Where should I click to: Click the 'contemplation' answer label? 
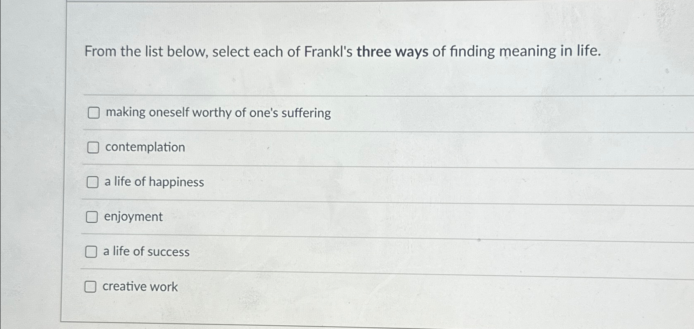(144, 147)
